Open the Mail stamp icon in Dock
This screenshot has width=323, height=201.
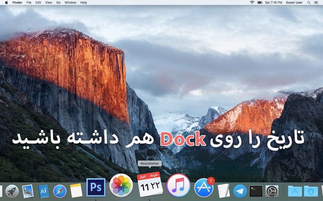28,191
